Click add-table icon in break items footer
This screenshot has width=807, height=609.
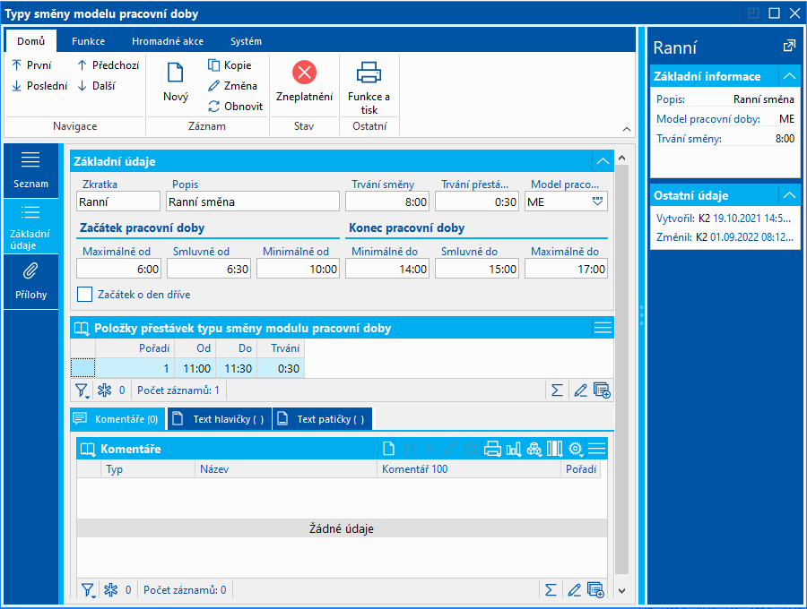coord(602,390)
